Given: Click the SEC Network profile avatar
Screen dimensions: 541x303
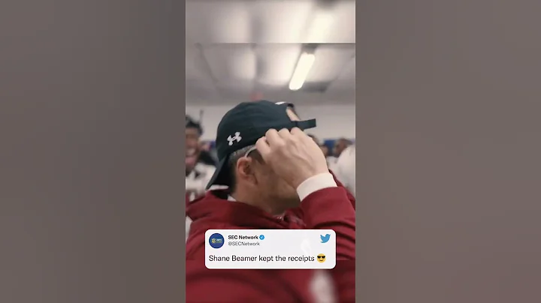Looking at the screenshot, I should click(x=216, y=241).
